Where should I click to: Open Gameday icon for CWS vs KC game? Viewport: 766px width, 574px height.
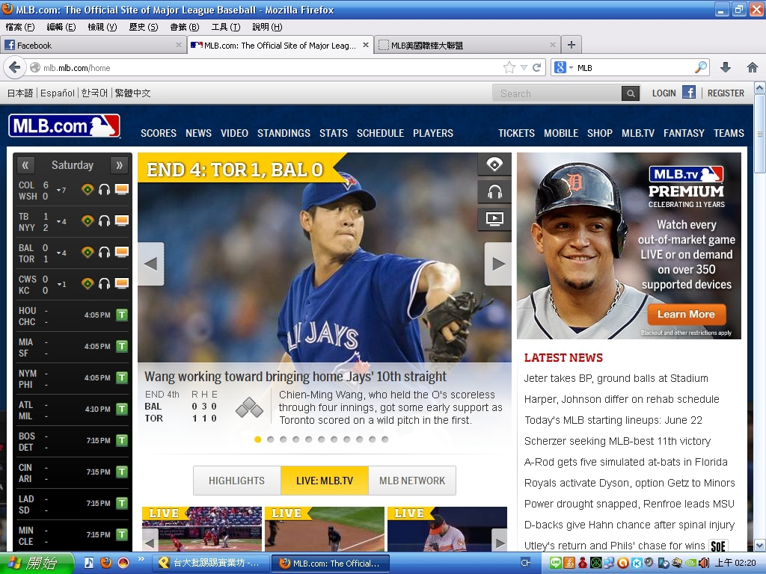[88, 283]
